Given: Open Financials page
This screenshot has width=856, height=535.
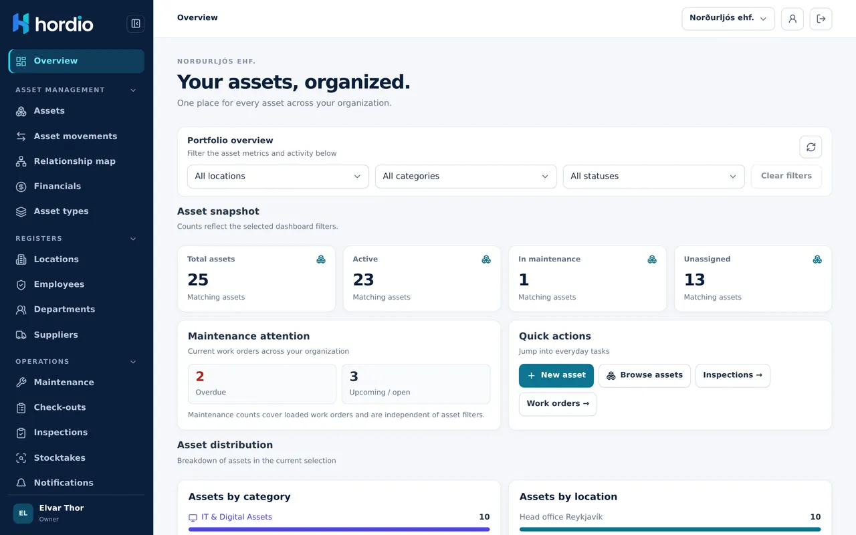Looking at the screenshot, I should [76, 187].
